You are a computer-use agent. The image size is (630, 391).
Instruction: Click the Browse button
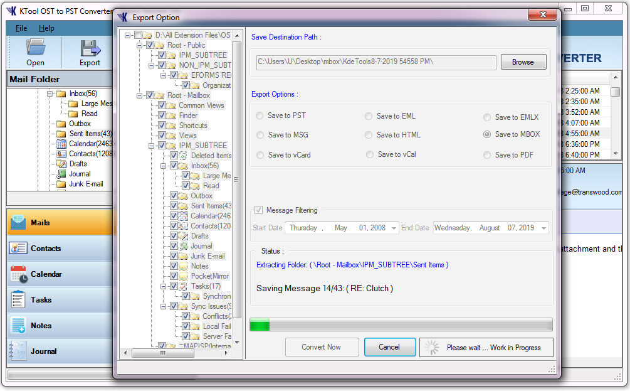tap(523, 62)
